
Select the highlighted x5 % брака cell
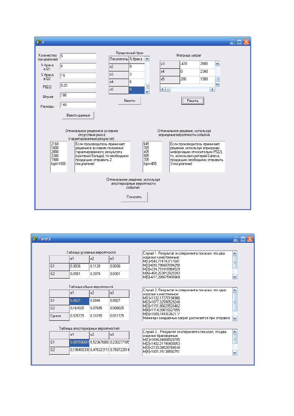[x=136, y=90]
